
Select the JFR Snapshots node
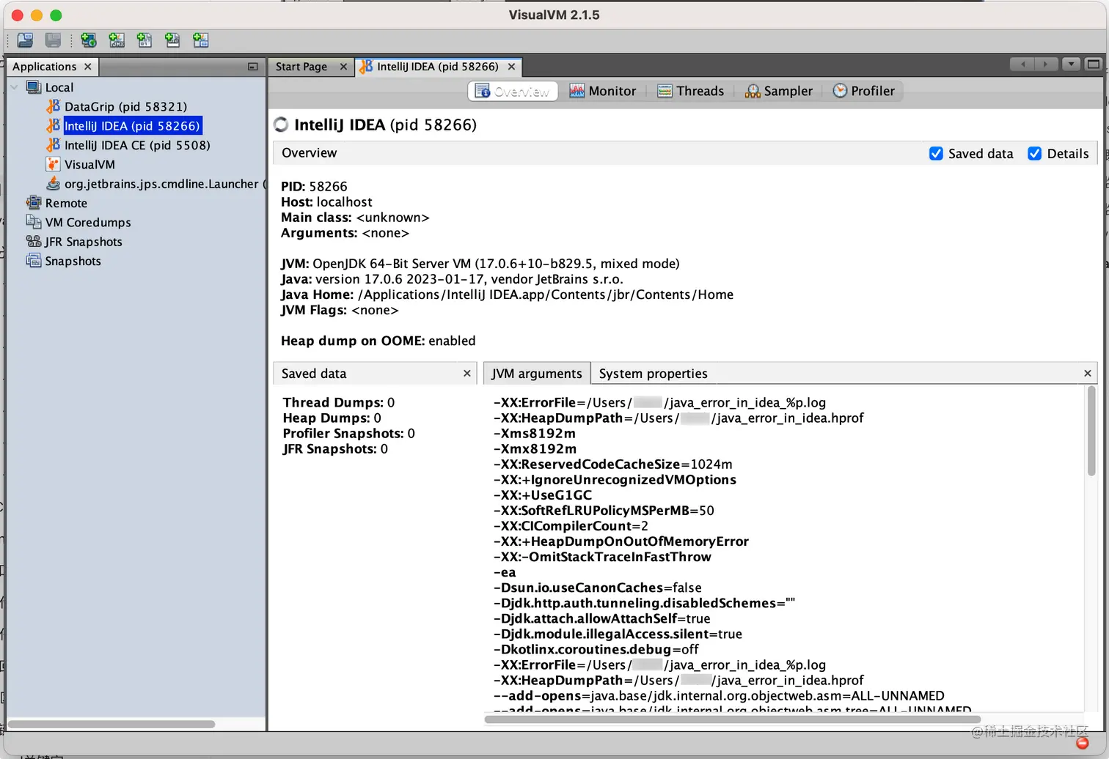(84, 242)
